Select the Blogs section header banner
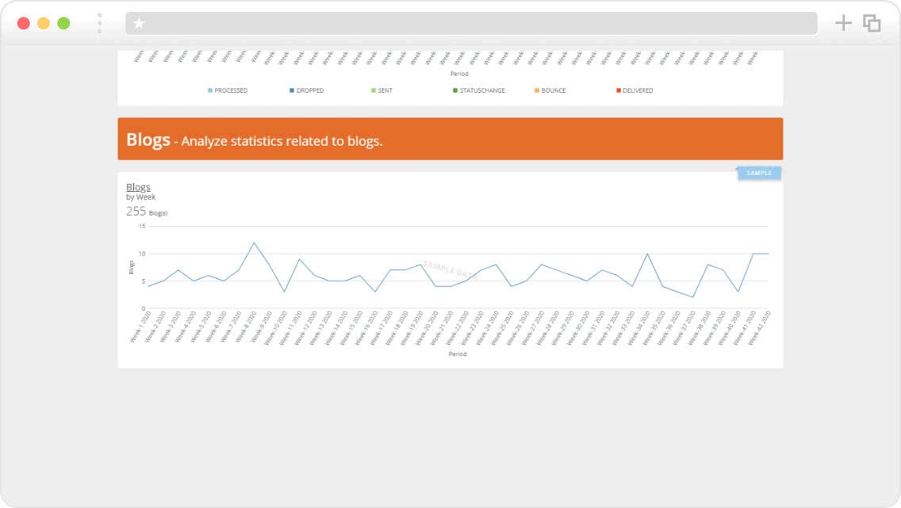901x508 pixels. coord(450,137)
